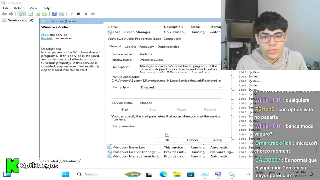The image size is (320, 180).
Task: Click the Windows Audio heading in left pane
Action: coord(54,27)
